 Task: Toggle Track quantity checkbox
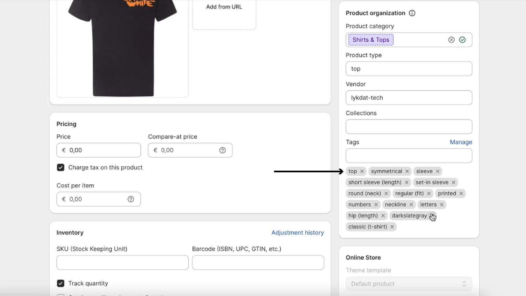tap(60, 283)
